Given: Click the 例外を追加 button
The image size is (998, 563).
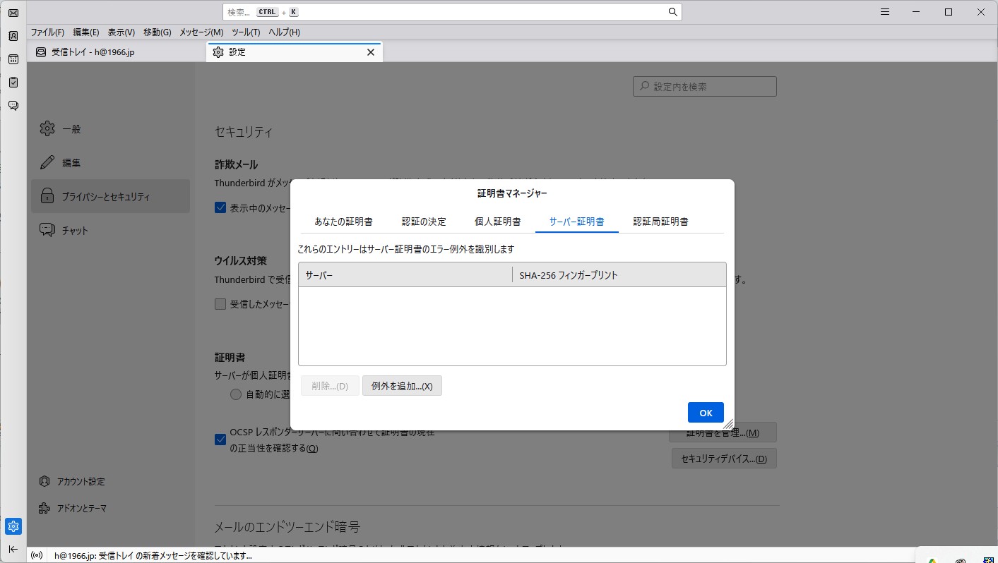Looking at the screenshot, I should coord(402,386).
